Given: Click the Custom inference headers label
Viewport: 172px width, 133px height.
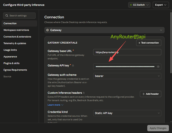Looking at the screenshot, I should click(x=65, y=93).
